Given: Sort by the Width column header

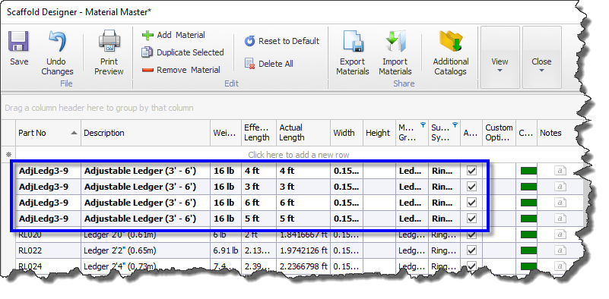Looking at the screenshot, I should (x=347, y=133).
